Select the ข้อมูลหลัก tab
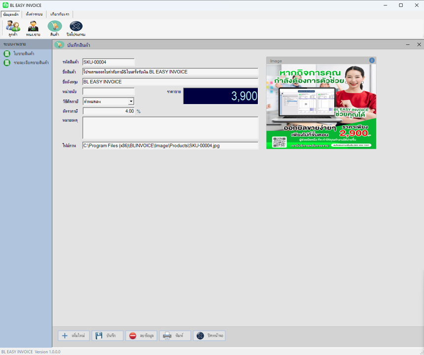The width and height of the screenshot is (424, 355). click(11, 14)
